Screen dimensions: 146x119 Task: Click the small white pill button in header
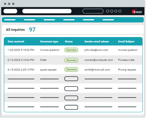(x=10, y=11)
